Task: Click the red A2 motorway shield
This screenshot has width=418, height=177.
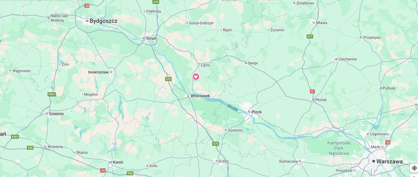Action: (103, 170)
